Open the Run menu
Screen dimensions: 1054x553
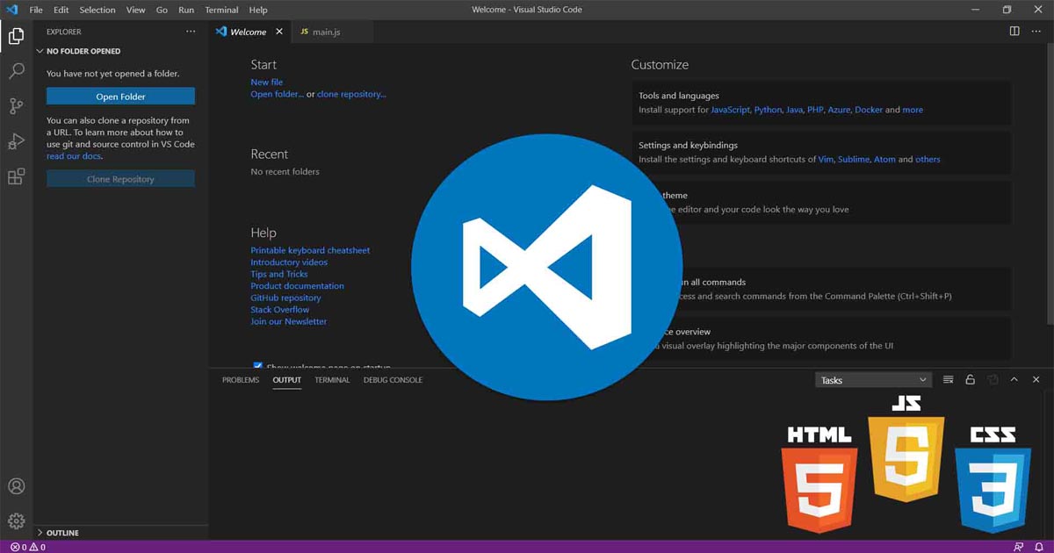coord(186,10)
